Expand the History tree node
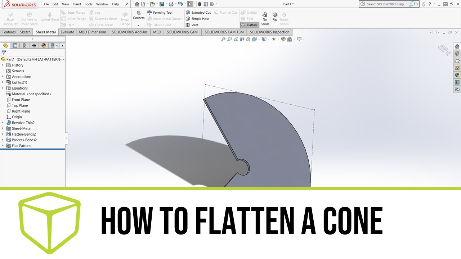The width and height of the screenshot is (461, 259). [x=3, y=65]
